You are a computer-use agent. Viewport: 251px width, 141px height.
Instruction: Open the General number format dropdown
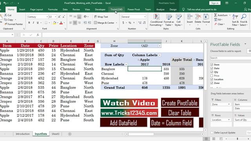pos(145,17)
